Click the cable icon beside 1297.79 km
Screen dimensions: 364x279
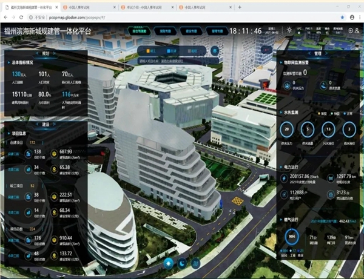click(x=331, y=179)
